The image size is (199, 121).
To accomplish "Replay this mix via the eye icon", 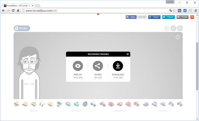I will 78,66.
